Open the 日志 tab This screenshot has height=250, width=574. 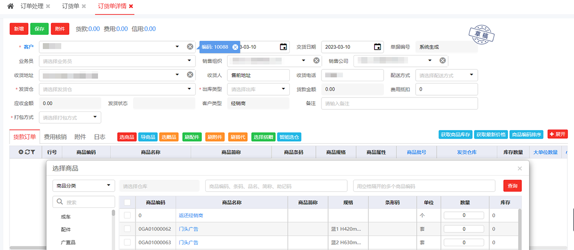(x=99, y=137)
